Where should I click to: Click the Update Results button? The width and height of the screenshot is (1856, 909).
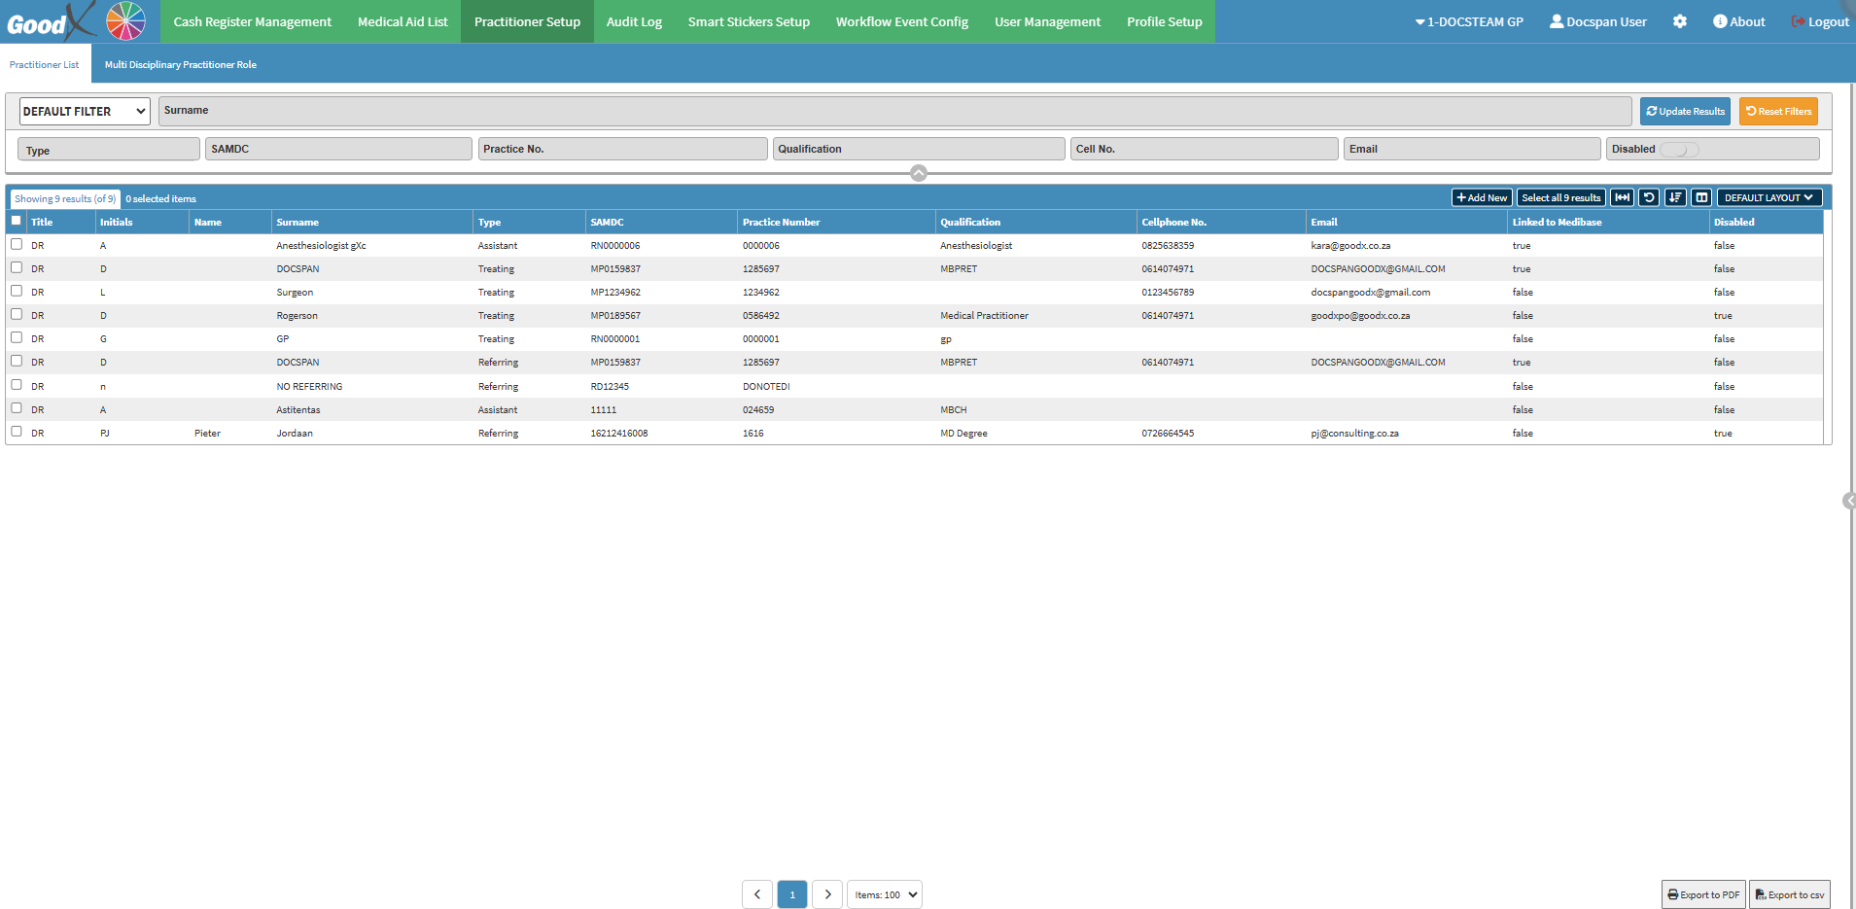tap(1685, 111)
